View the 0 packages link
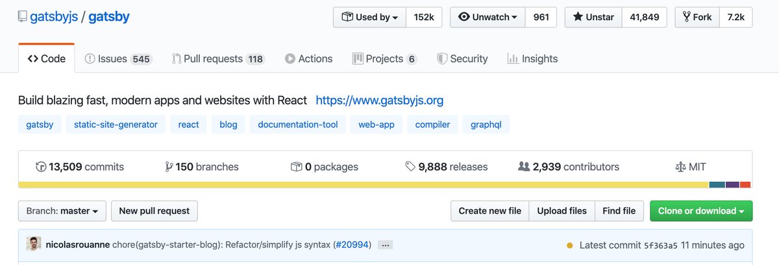Image resolution: width=779 pixels, height=265 pixels. 325,167
